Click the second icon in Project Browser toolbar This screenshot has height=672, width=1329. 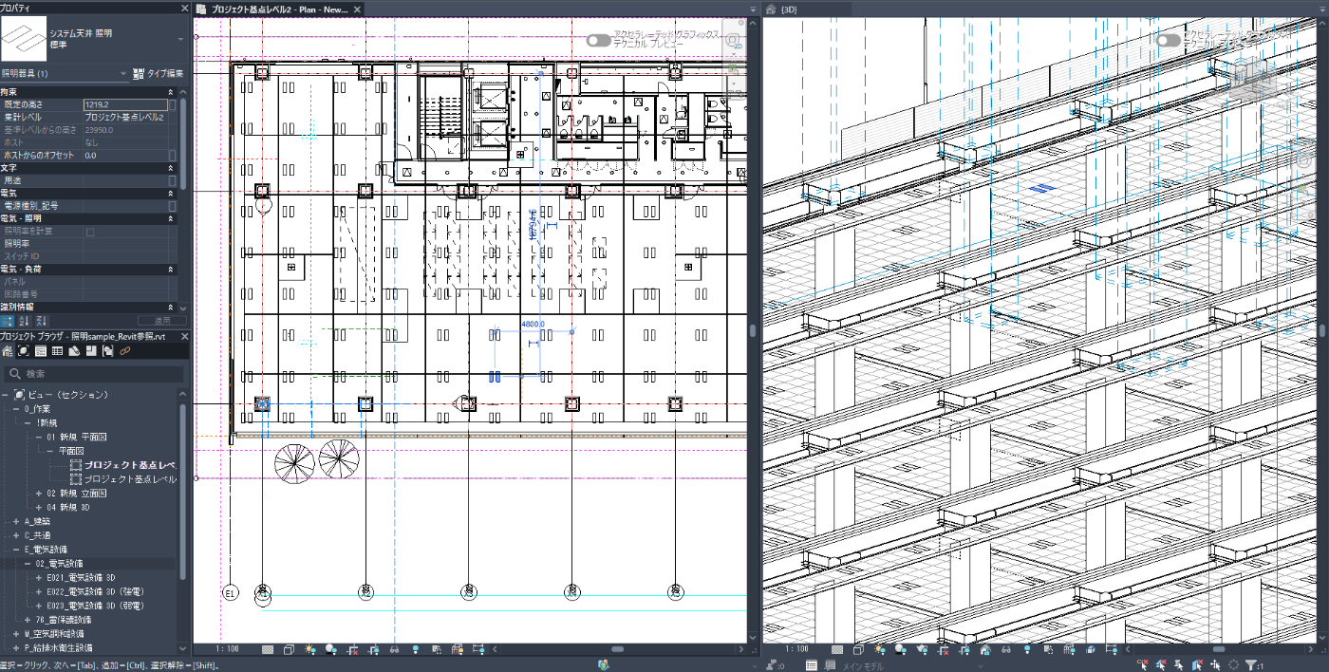(x=25, y=351)
